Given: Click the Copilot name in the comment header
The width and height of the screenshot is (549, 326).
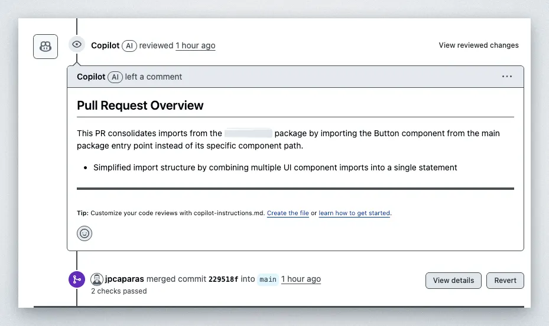Looking at the screenshot, I should [91, 77].
